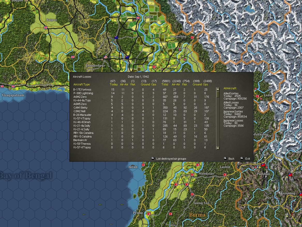This screenshot has height=227, width=302.
Task: Click the G3M2 Nell aircraft entry
Action: [x=79, y=111]
